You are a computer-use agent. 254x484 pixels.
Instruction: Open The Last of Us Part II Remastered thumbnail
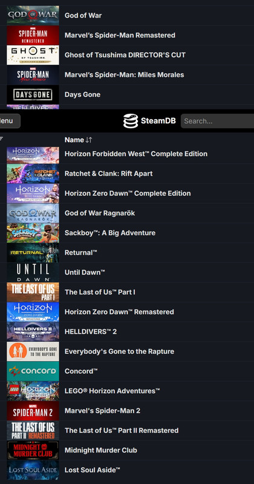click(x=33, y=430)
